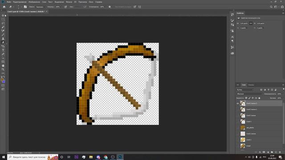The image size is (285, 160).
Task: Toggle lock all padlock icon
Action: [x=259, y=98]
